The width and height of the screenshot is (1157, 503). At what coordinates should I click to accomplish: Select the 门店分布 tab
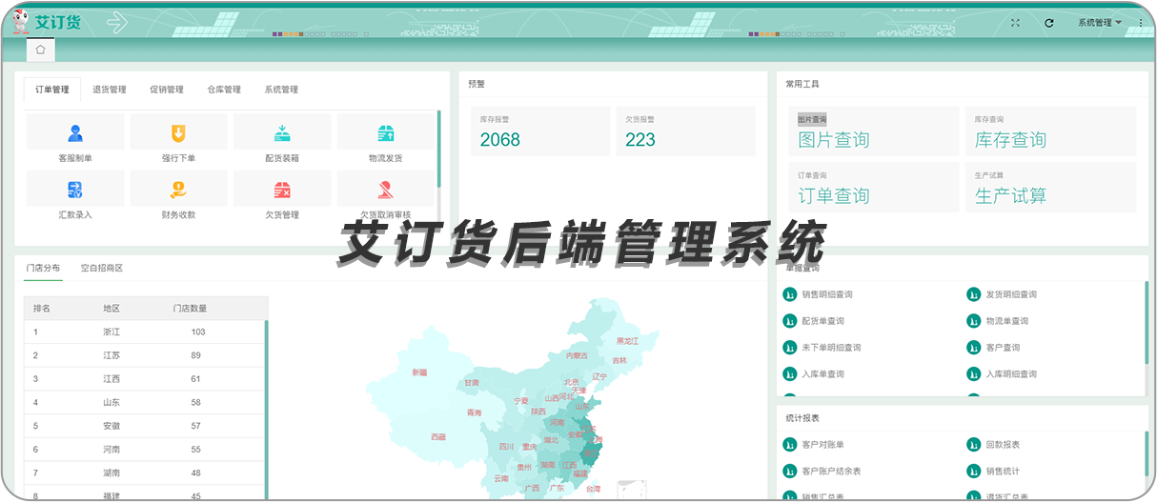(x=44, y=269)
